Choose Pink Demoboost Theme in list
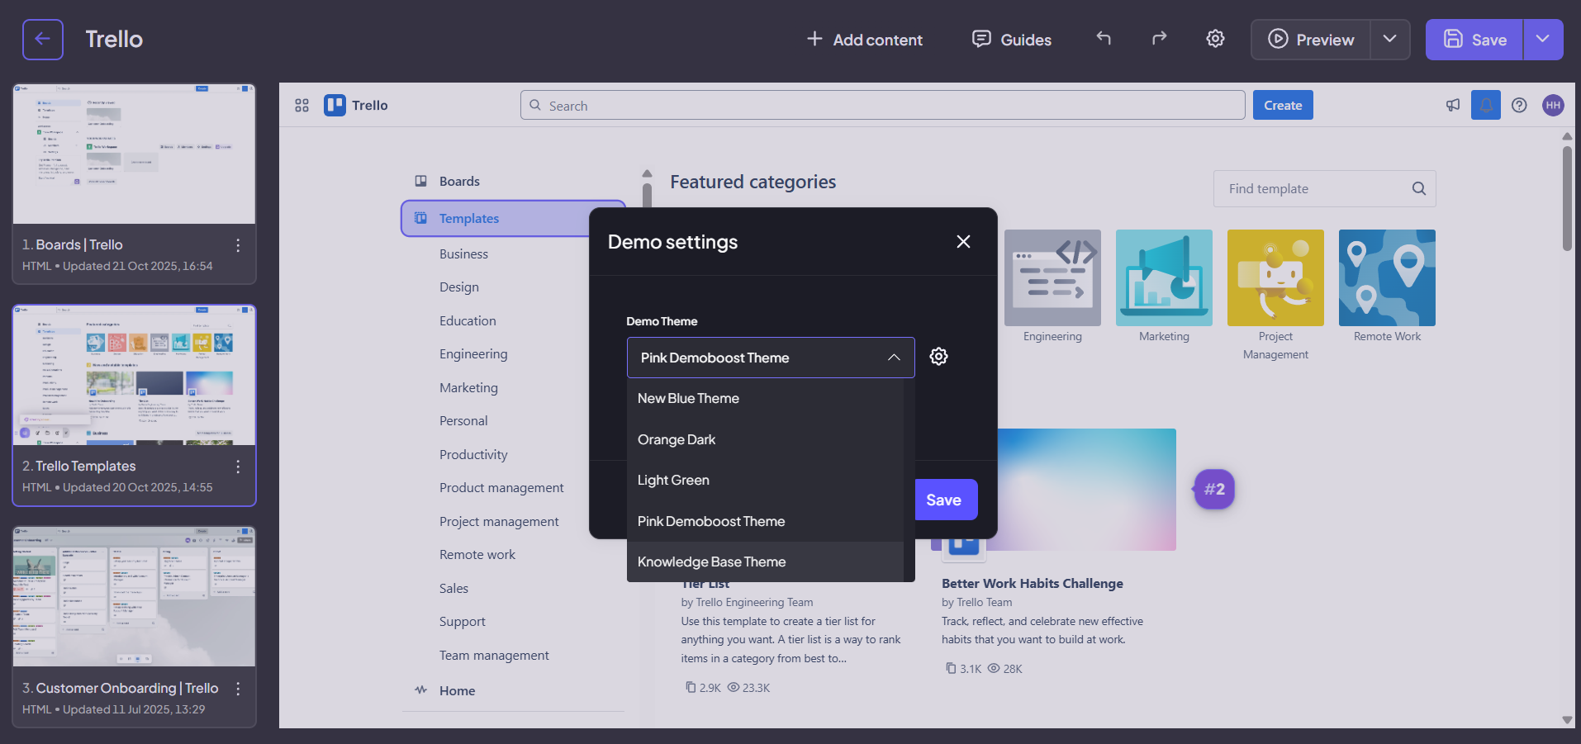The image size is (1581, 744). pos(766,521)
